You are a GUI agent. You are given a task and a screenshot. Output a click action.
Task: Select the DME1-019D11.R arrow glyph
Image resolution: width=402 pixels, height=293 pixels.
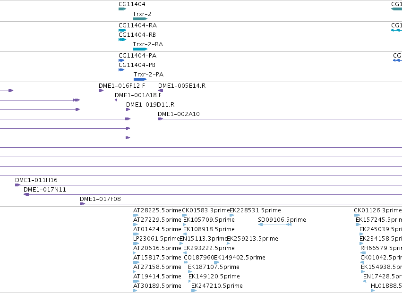128,109
